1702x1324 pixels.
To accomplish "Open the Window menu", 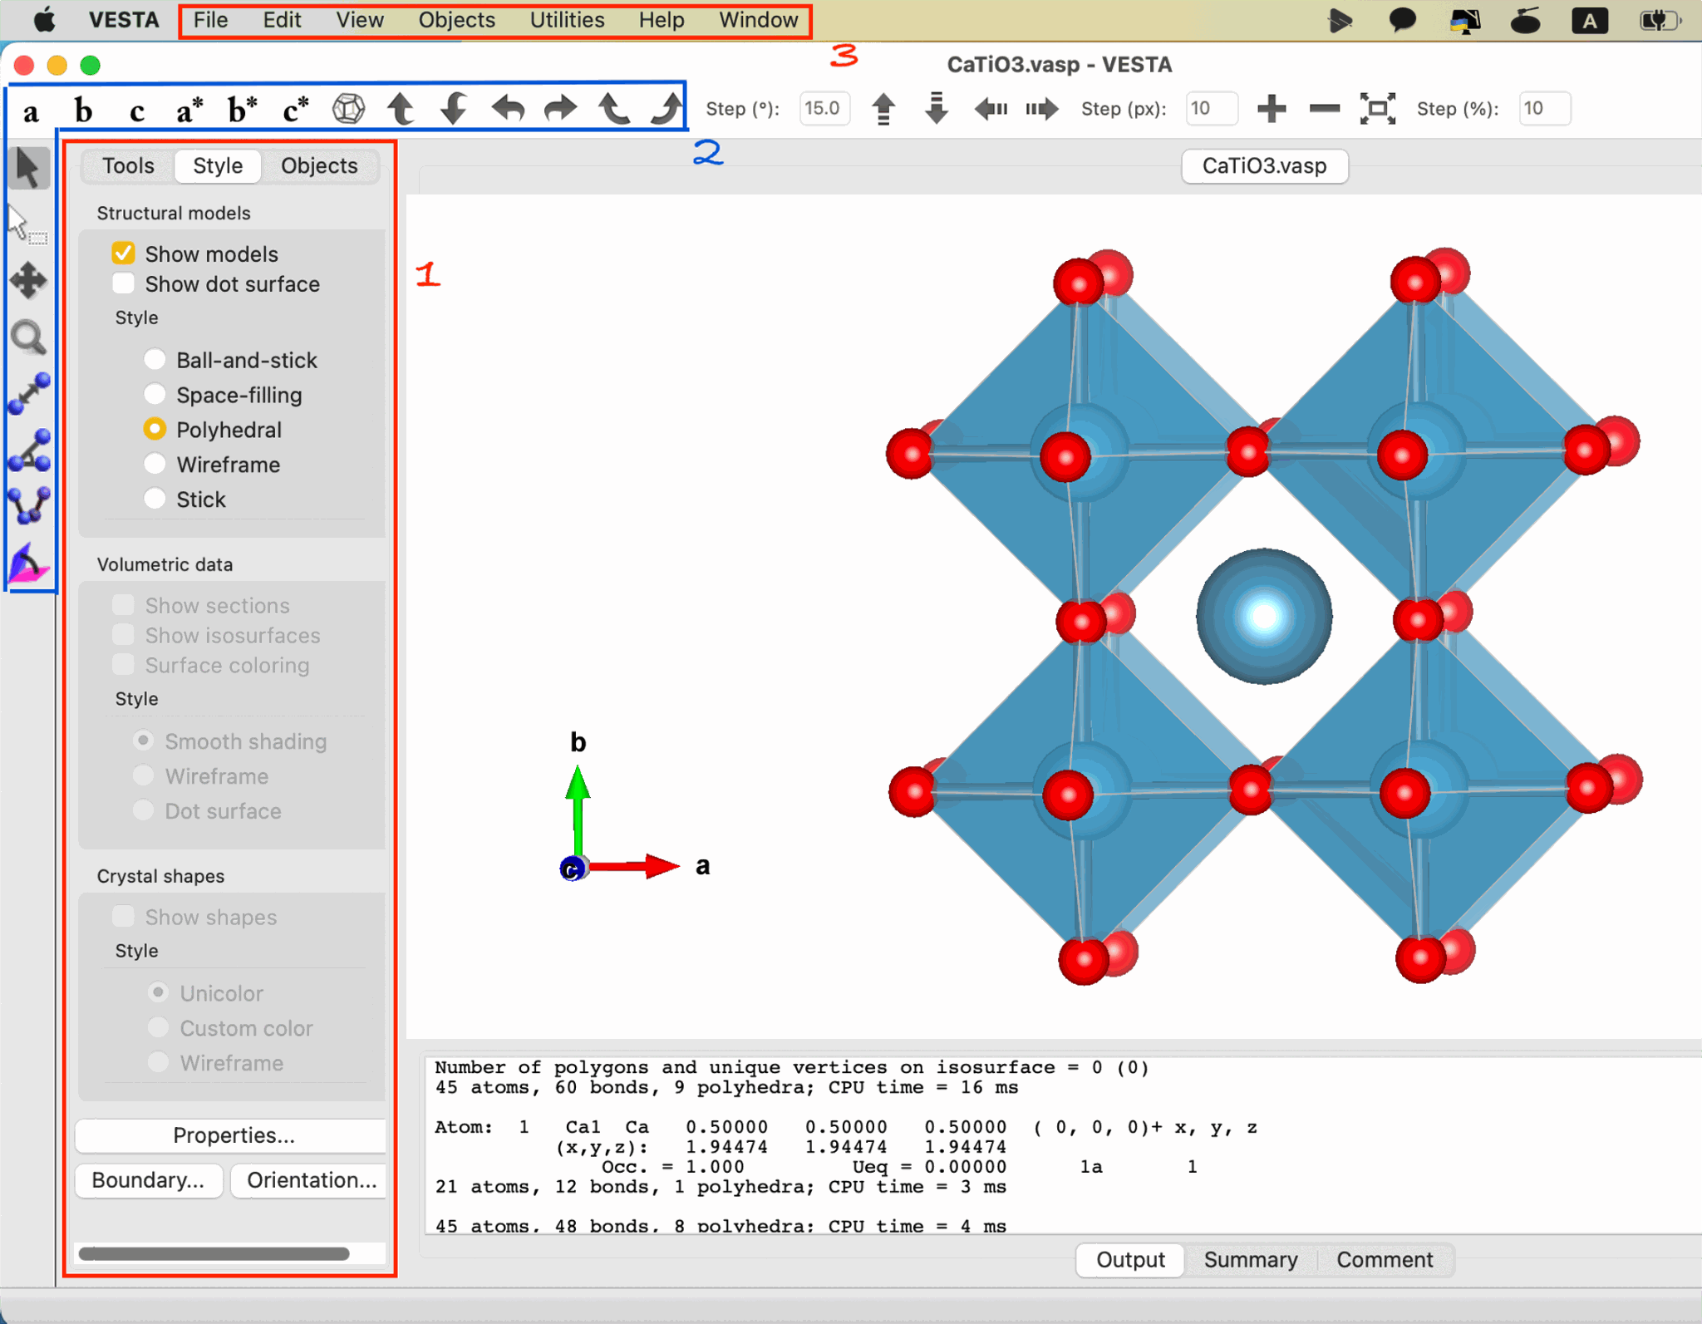I will 759,20.
